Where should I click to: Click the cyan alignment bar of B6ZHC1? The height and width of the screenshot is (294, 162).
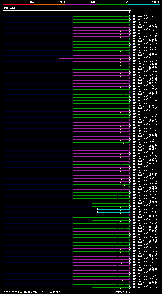pyautogui.click(x=114, y=209)
